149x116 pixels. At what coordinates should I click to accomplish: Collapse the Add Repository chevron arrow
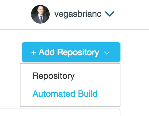pos(107,53)
